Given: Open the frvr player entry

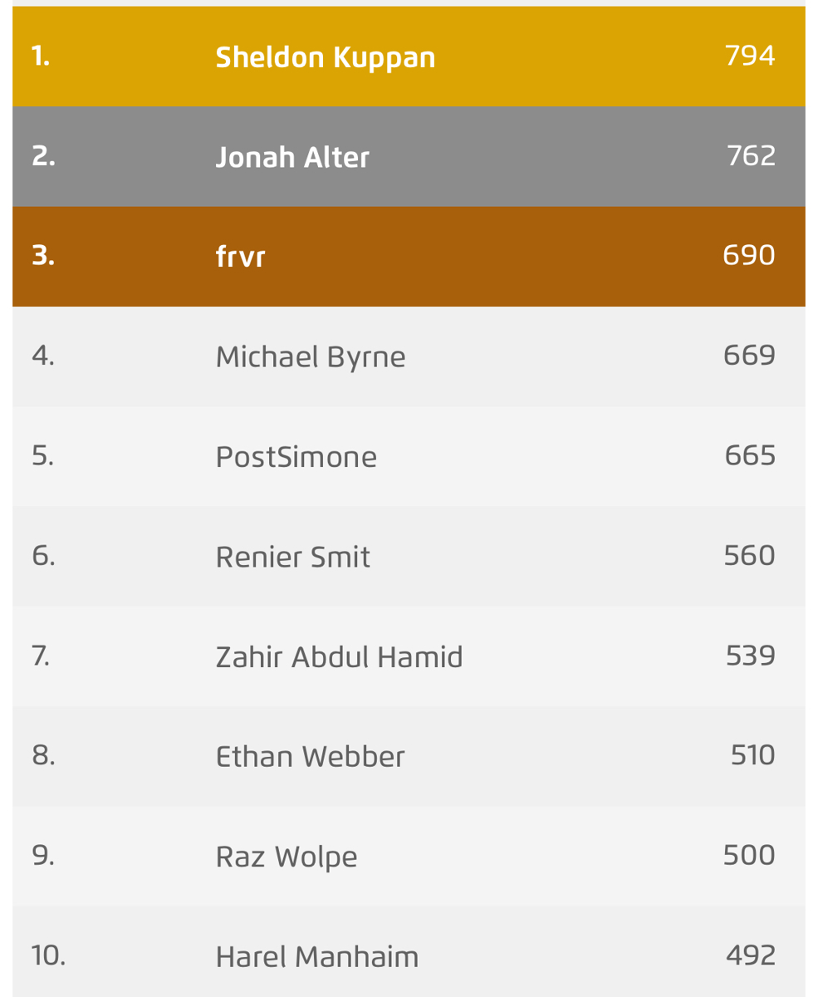Looking at the screenshot, I should pyautogui.click(x=240, y=257).
